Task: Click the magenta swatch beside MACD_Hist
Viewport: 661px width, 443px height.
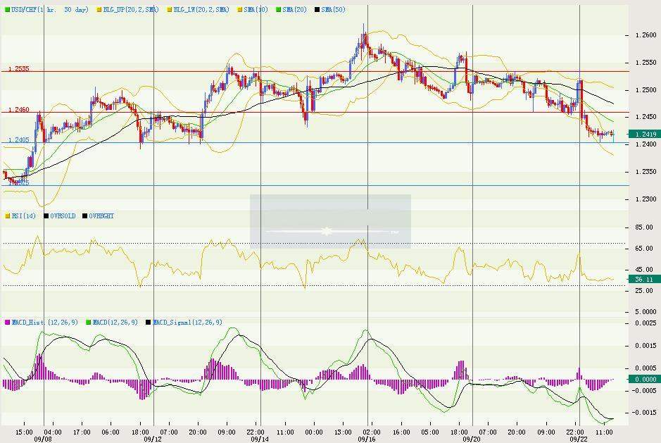Action: click(x=8, y=323)
